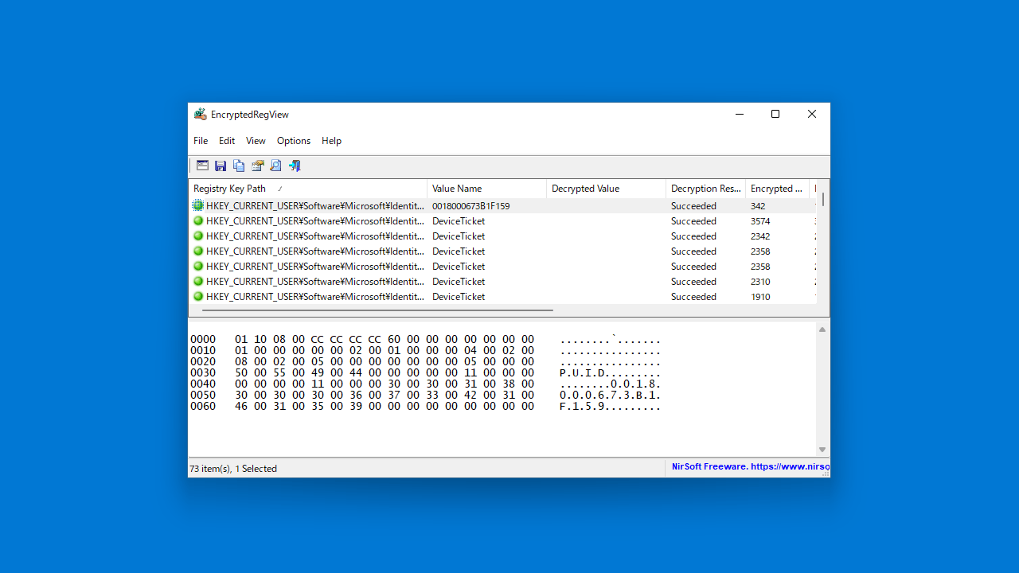1019x573 pixels.
Task: Click the EncryptedRegView title bar app icon
Action: pos(200,115)
